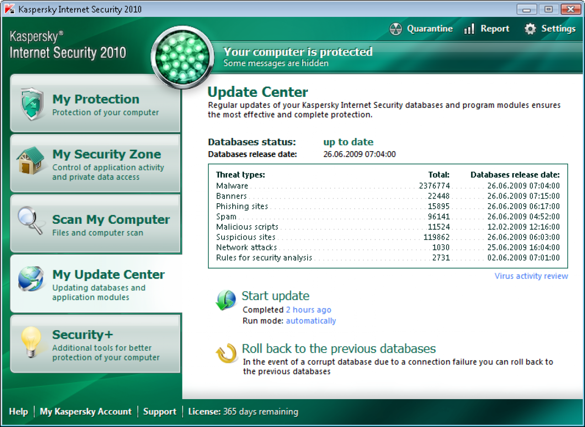Click the Malware row in threat types

388,186
